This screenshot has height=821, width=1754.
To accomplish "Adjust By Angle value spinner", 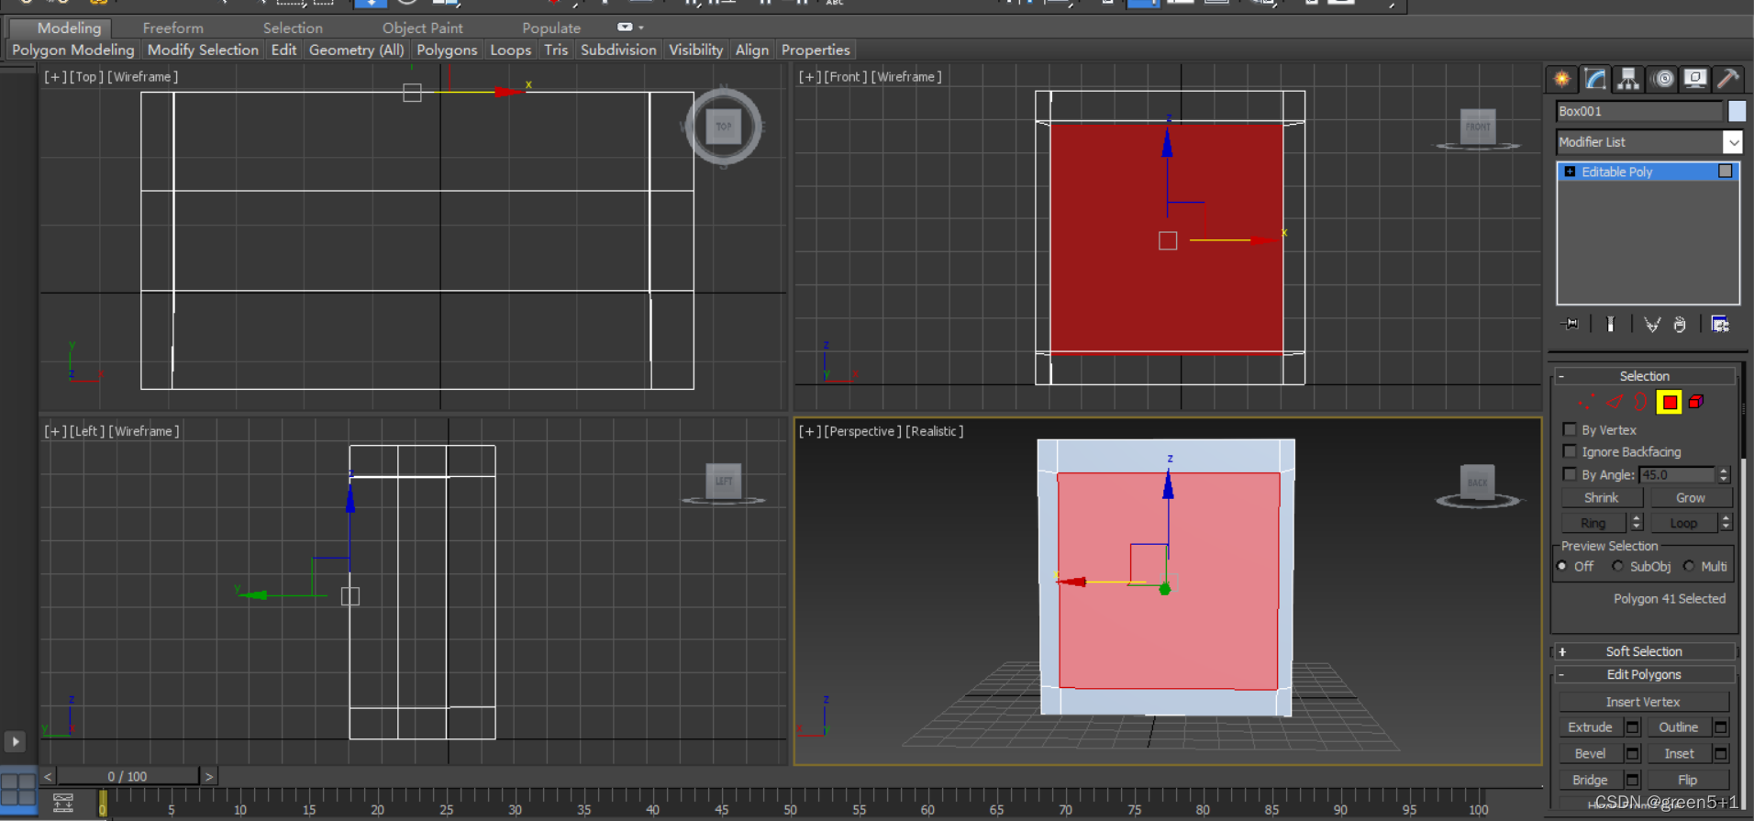I will click(1724, 474).
